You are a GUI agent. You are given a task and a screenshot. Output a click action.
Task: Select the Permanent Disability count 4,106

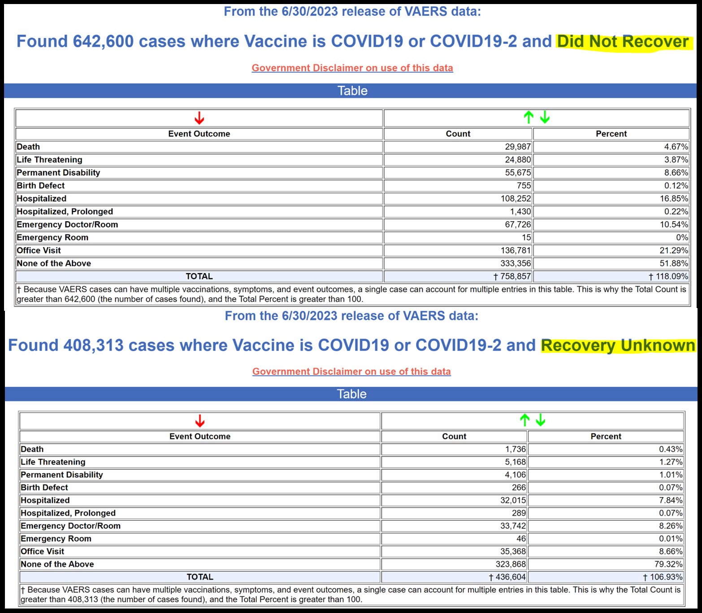point(516,475)
